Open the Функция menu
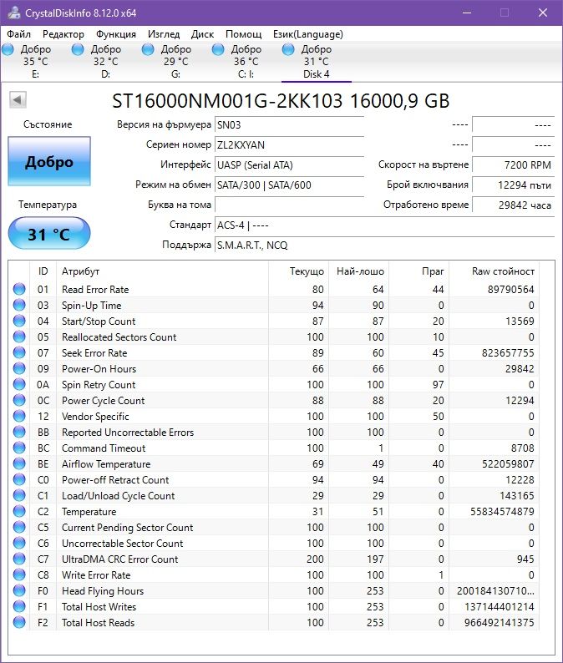This screenshot has height=663, width=563. pos(116,34)
